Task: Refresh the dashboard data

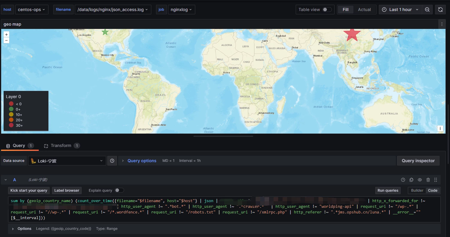Action: tap(440, 9)
